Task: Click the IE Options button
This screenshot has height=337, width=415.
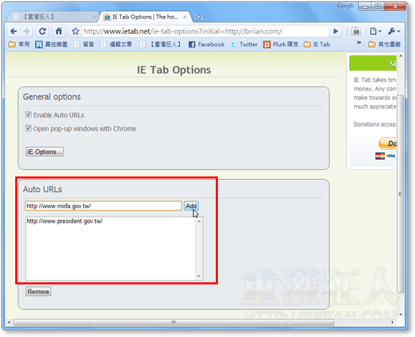Action: [44, 152]
